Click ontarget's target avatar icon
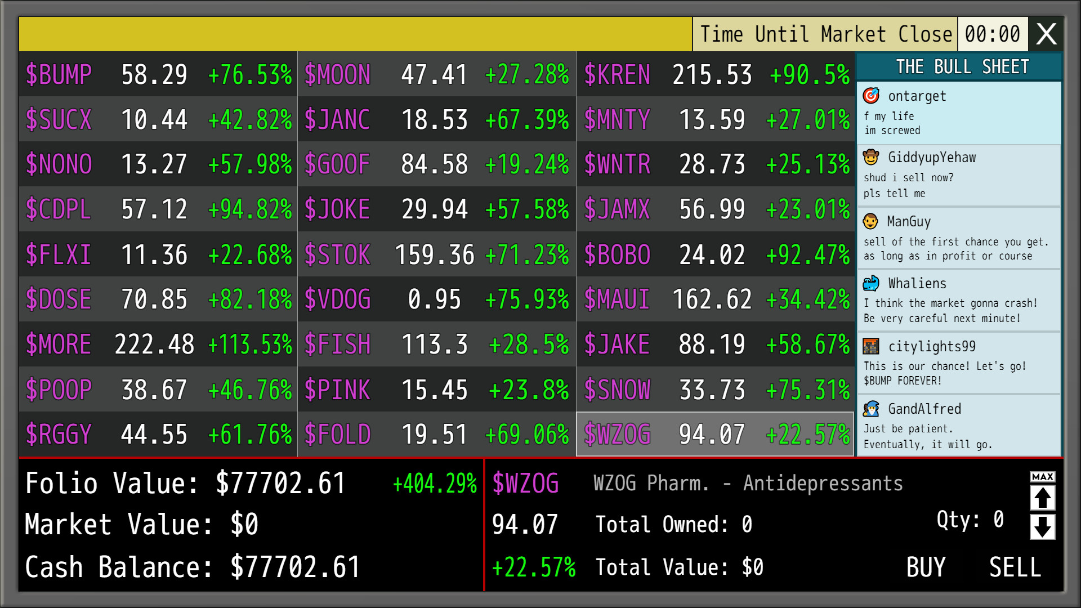Image resolution: width=1081 pixels, height=608 pixels. coord(871,96)
